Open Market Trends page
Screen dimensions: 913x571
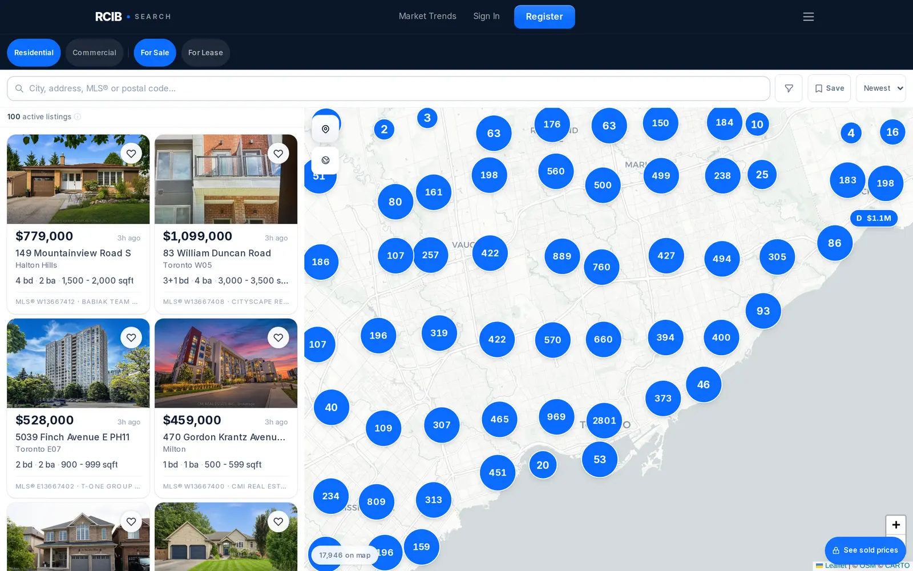pos(427,17)
